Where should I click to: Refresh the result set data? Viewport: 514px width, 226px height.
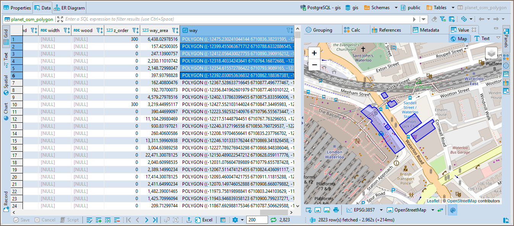pos(273,220)
